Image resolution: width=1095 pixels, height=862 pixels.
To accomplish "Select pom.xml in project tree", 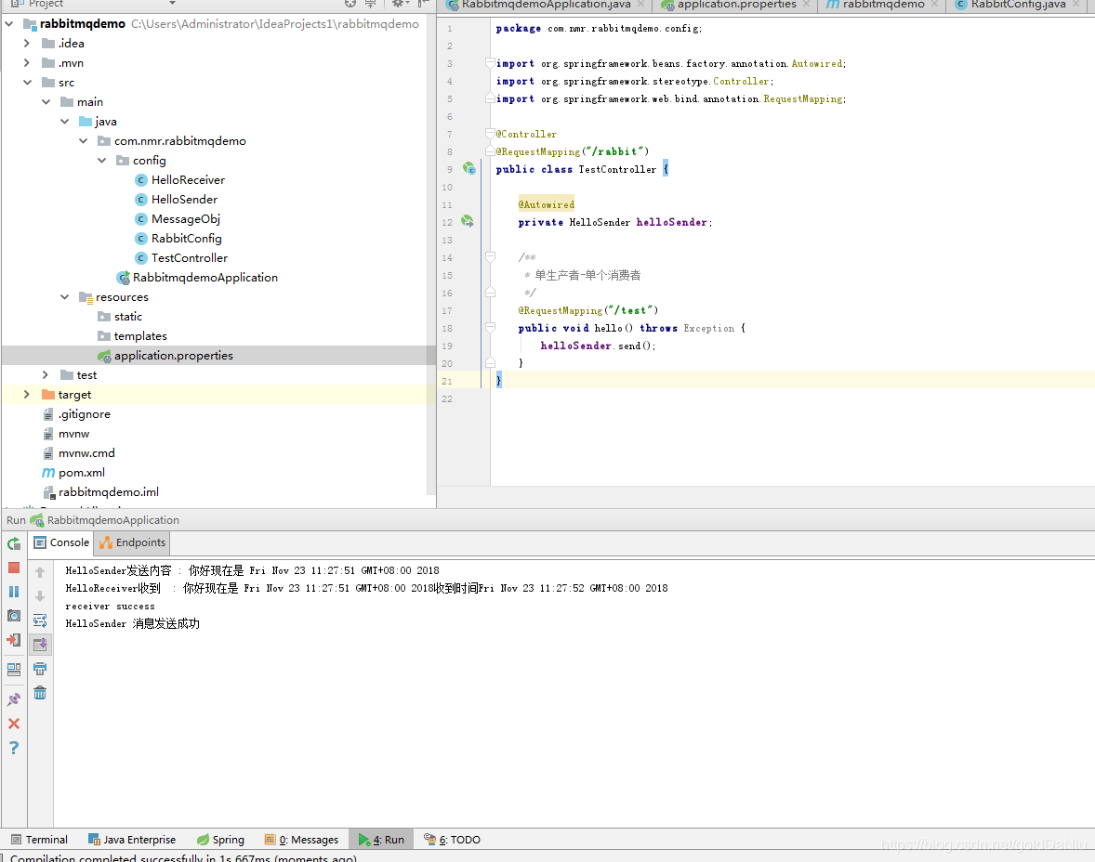I will pyautogui.click(x=74, y=473).
